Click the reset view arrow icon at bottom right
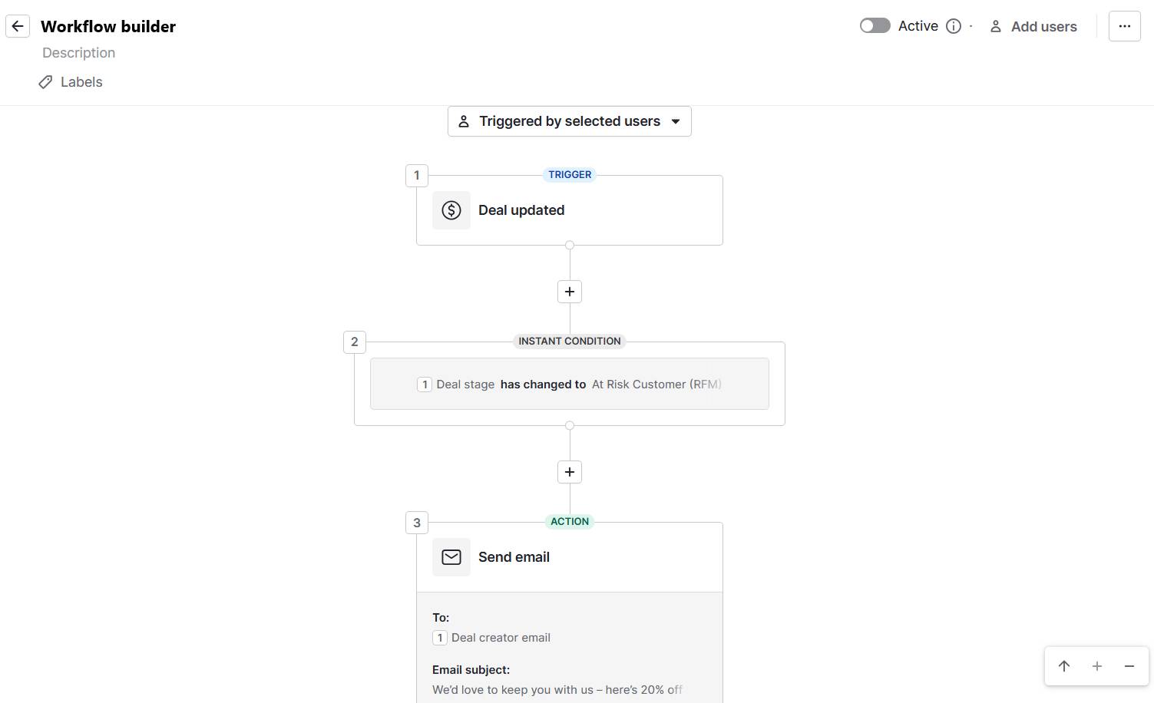This screenshot has height=703, width=1154. pyautogui.click(x=1064, y=666)
